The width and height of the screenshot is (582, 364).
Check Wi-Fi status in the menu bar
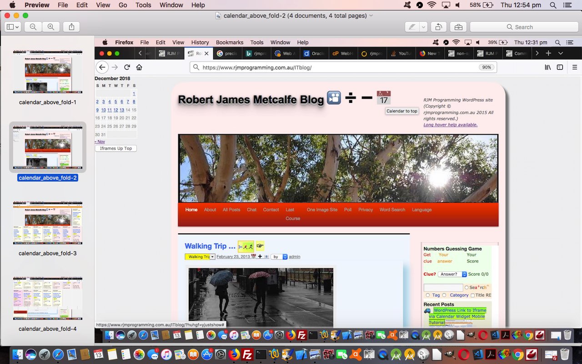431,5
